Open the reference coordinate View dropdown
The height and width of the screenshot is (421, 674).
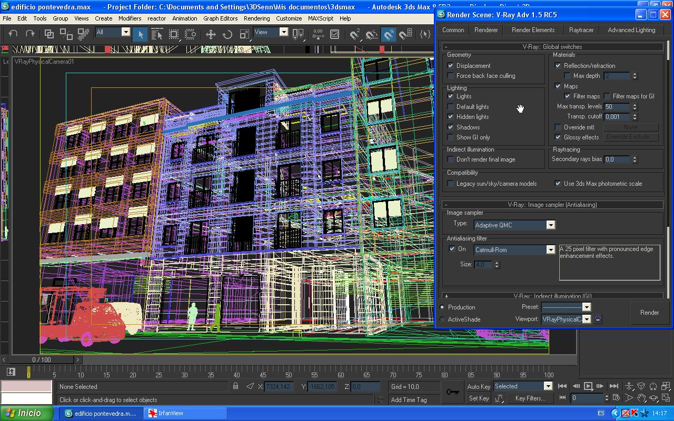click(x=271, y=32)
